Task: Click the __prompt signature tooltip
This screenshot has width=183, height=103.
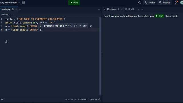Action: coord(63,26)
